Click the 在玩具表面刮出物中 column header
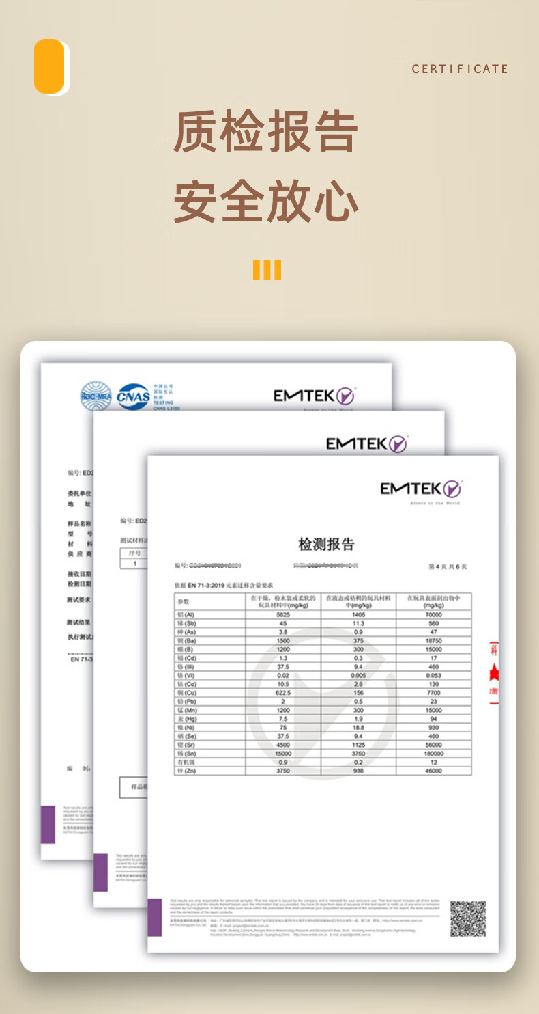The image size is (539, 1014). click(x=434, y=601)
